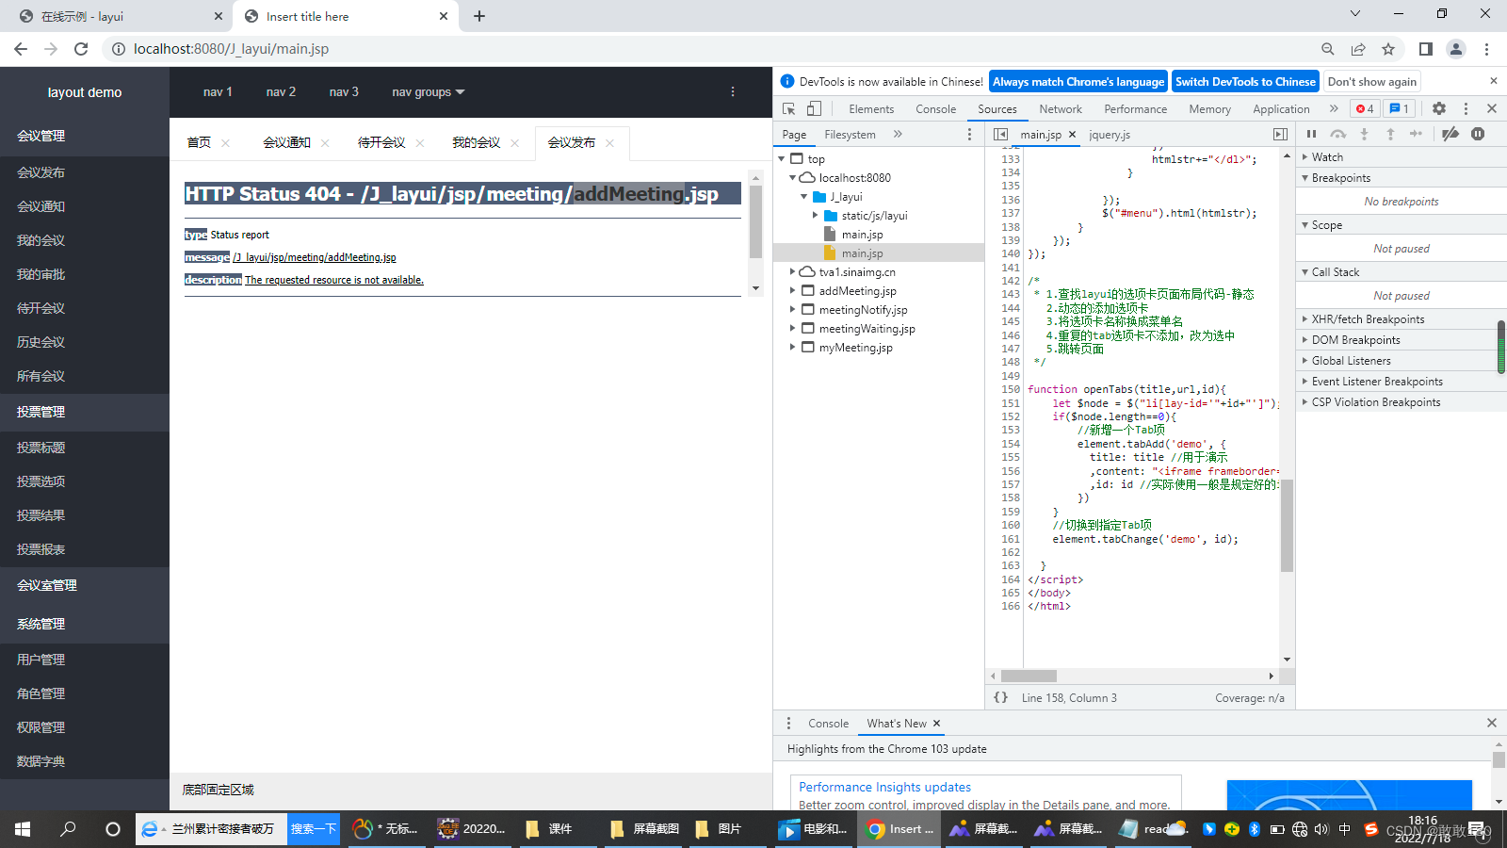Switch to the Performance tab
The image size is (1507, 848).
pos(1135,109)
